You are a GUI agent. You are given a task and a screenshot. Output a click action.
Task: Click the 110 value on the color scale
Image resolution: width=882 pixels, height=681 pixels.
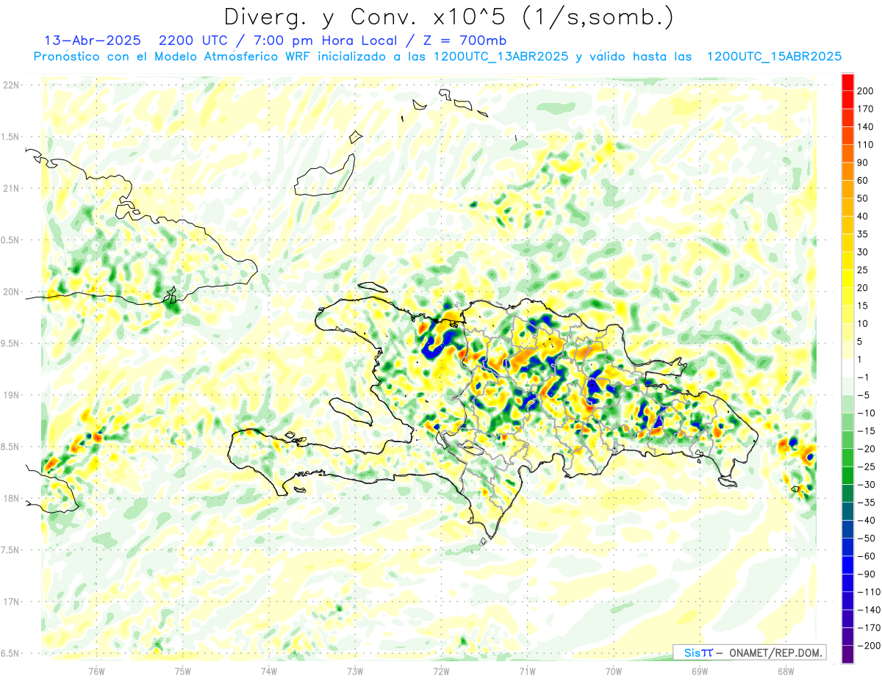[x=866, y=145]
